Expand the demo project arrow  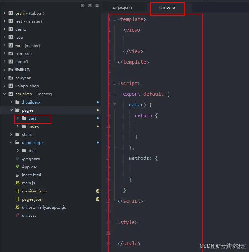pyautogui.click(x=4, y=29)
